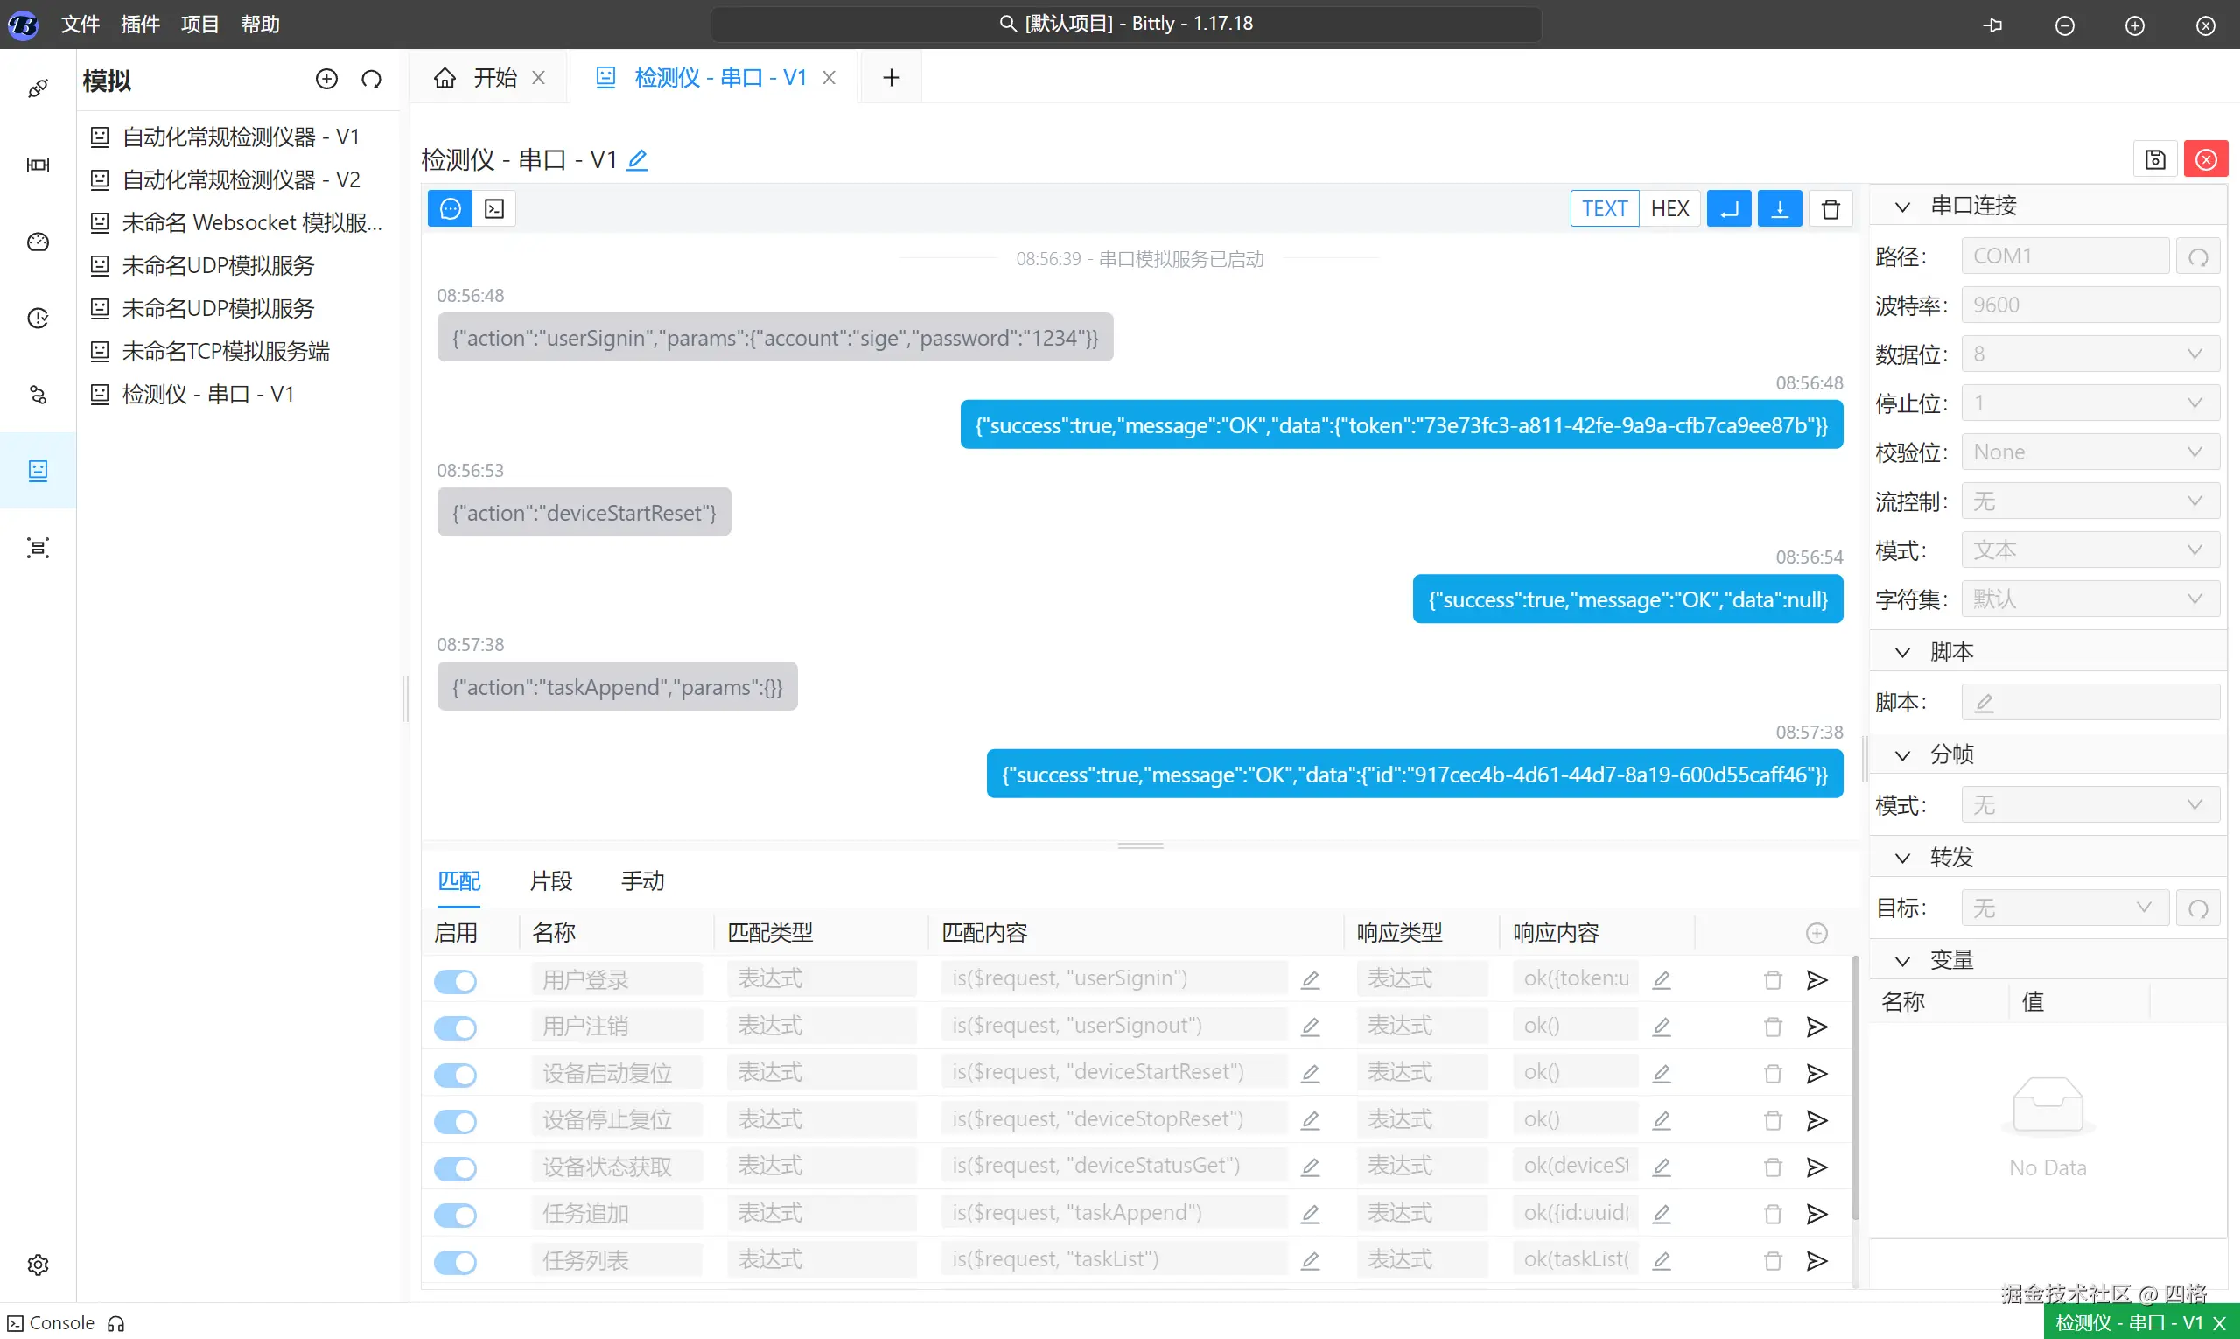Open the 数据位 dropdown
The image size is (2240, 1339).
(2089, 354)
